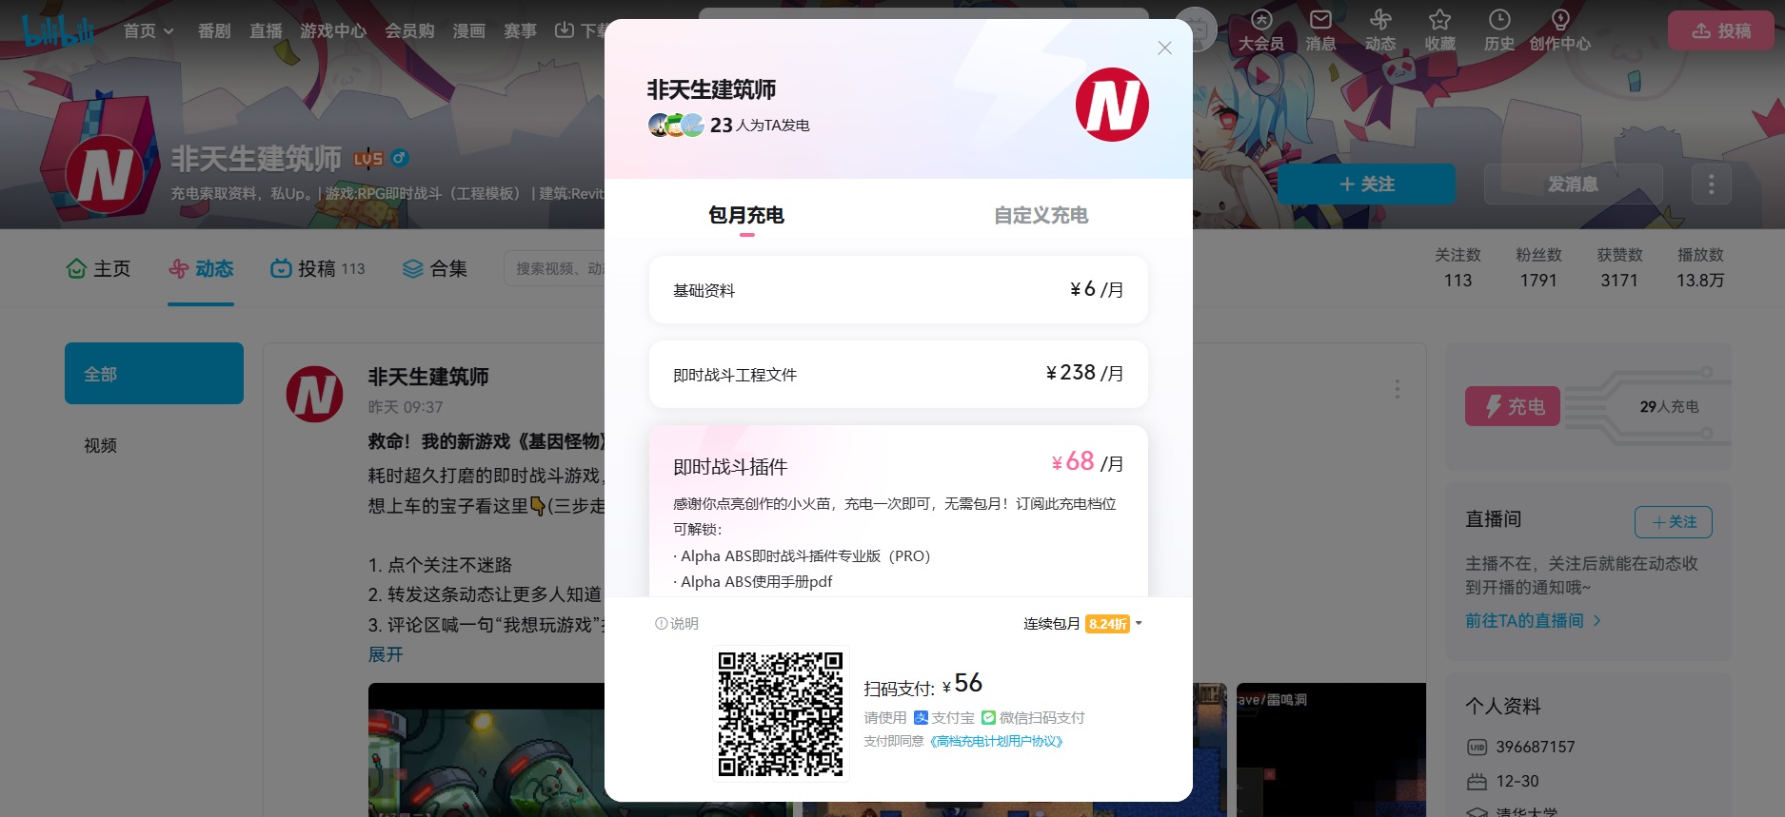Screen dimensions: 1785x817
Task: Open the post's three-dot options menu
Action: coord(1397,389)
